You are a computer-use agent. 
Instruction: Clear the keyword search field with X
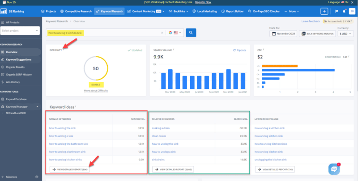point(162,33)
